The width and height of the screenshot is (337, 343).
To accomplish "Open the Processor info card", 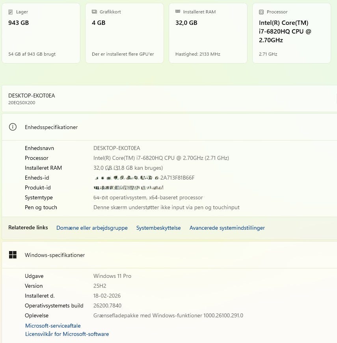I will 292,33.
